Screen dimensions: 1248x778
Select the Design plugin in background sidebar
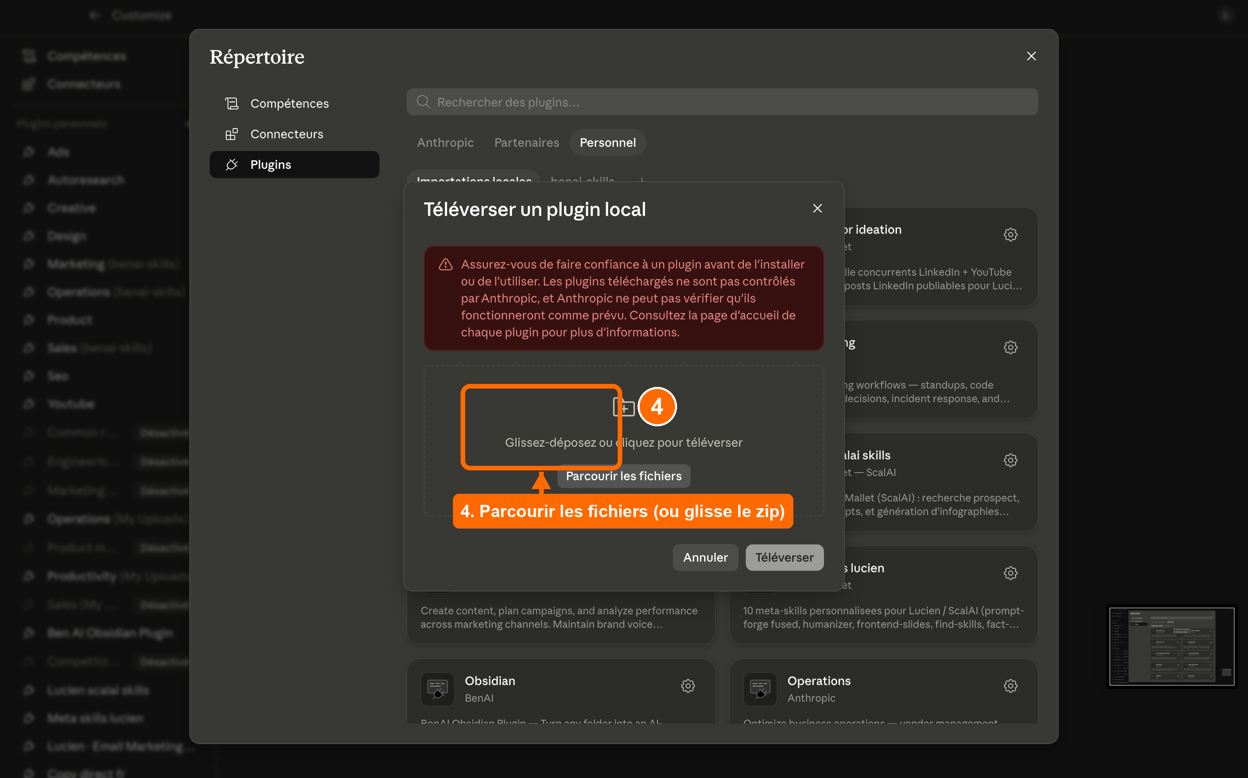pyautogui.click(x=66, y=236)
